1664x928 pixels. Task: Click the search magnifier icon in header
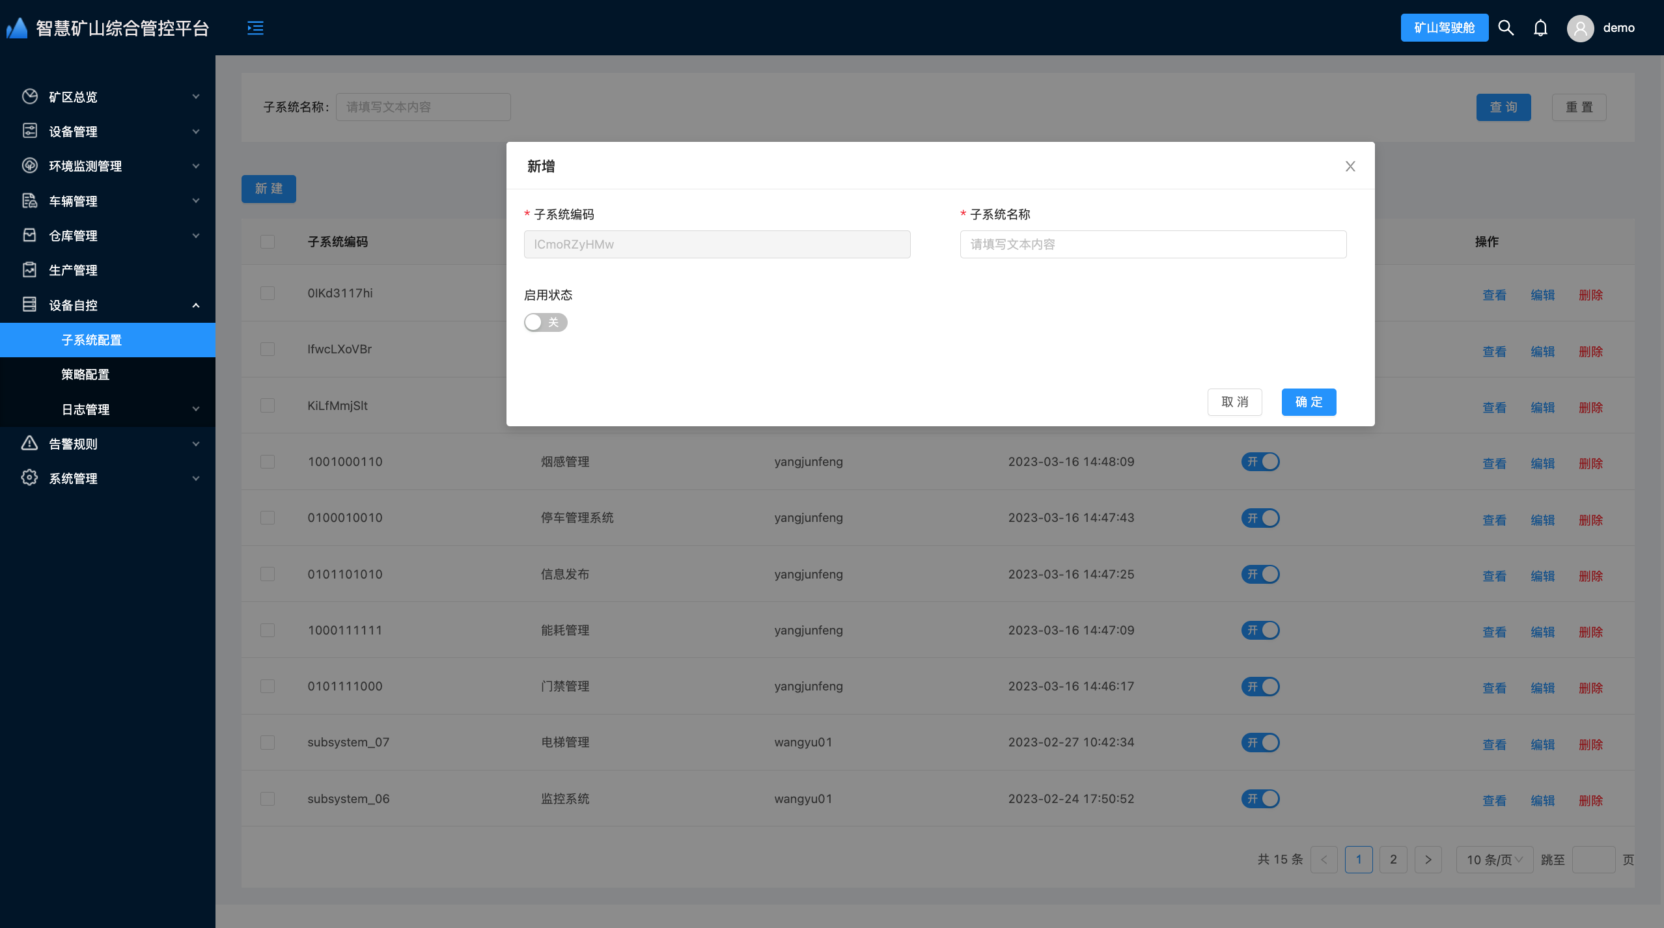pos(1506,28)
